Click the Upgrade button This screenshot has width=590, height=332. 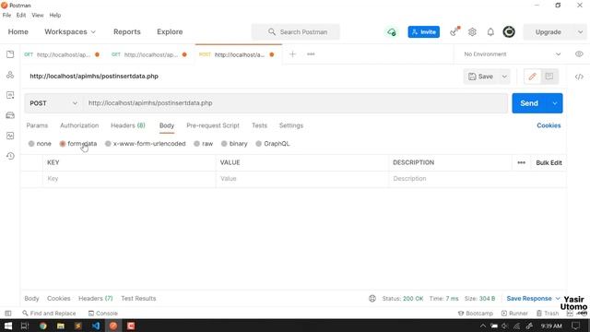pos(549,32)
